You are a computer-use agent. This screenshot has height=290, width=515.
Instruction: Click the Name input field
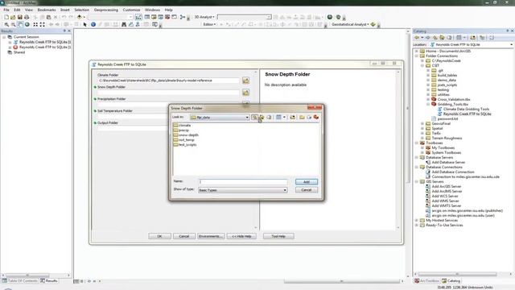pyautogui.click(x=243, y=182)
